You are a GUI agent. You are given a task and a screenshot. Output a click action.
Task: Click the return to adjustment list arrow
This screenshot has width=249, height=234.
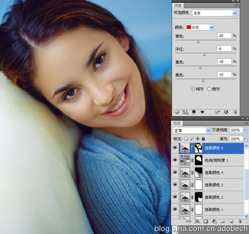176,112
